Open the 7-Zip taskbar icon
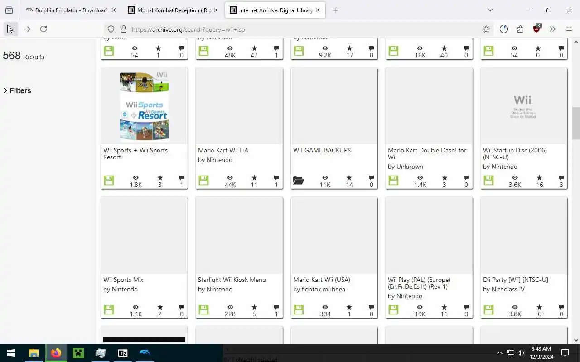Viewport: 580px width, 362px height. point(122,353)
